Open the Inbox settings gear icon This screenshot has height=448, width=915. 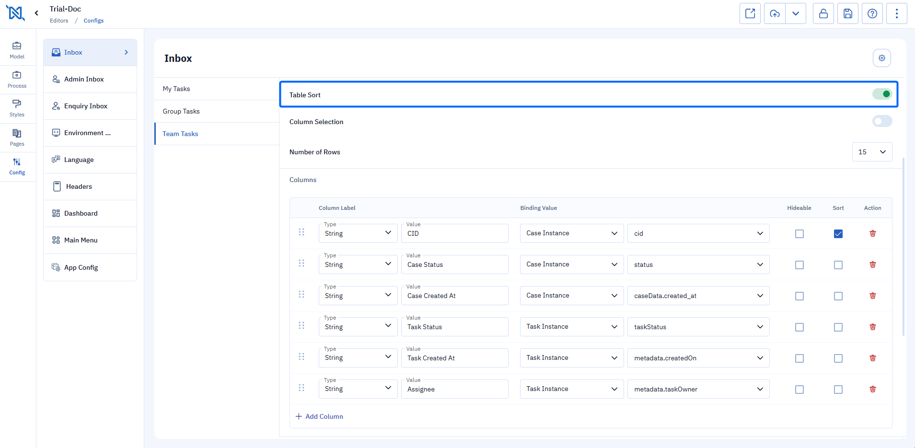coord(881,58)
